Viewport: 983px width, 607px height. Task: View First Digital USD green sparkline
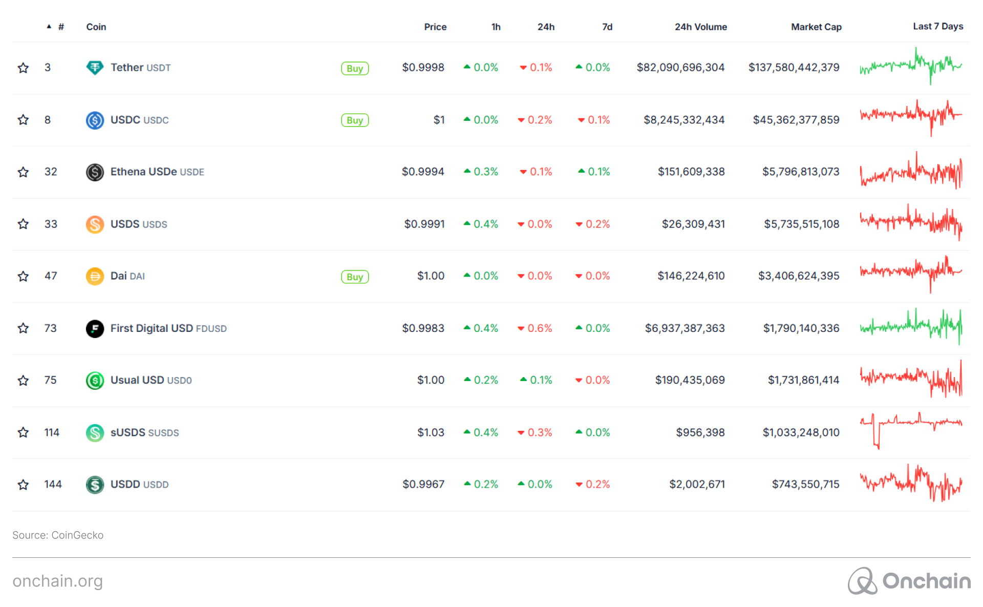tap(911, 326)
